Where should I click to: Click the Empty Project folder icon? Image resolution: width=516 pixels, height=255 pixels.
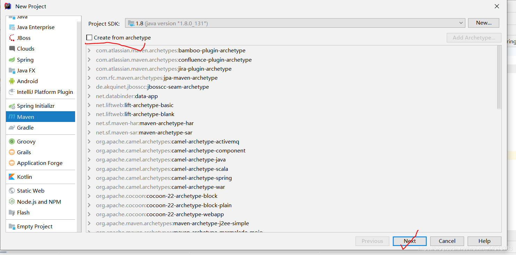(x=12, y=227)
